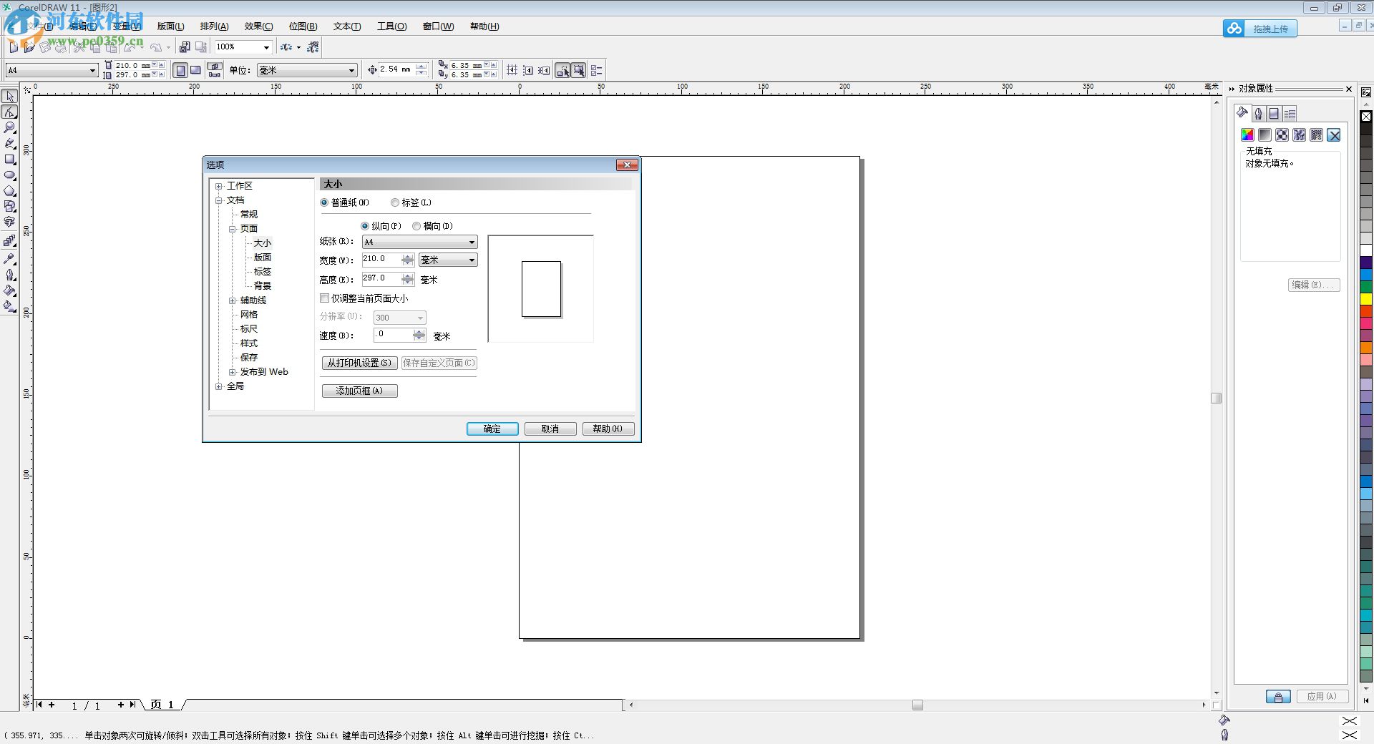The image size is (1374, 744).
Task: Select the Eyedropper tool
Action: coord(10,259)
